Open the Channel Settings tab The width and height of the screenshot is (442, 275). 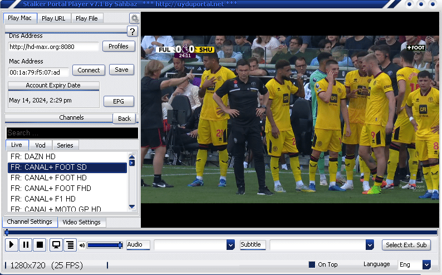(30, 222)
